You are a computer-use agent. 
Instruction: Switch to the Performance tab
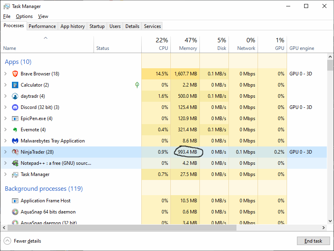(x=42, y=26)
